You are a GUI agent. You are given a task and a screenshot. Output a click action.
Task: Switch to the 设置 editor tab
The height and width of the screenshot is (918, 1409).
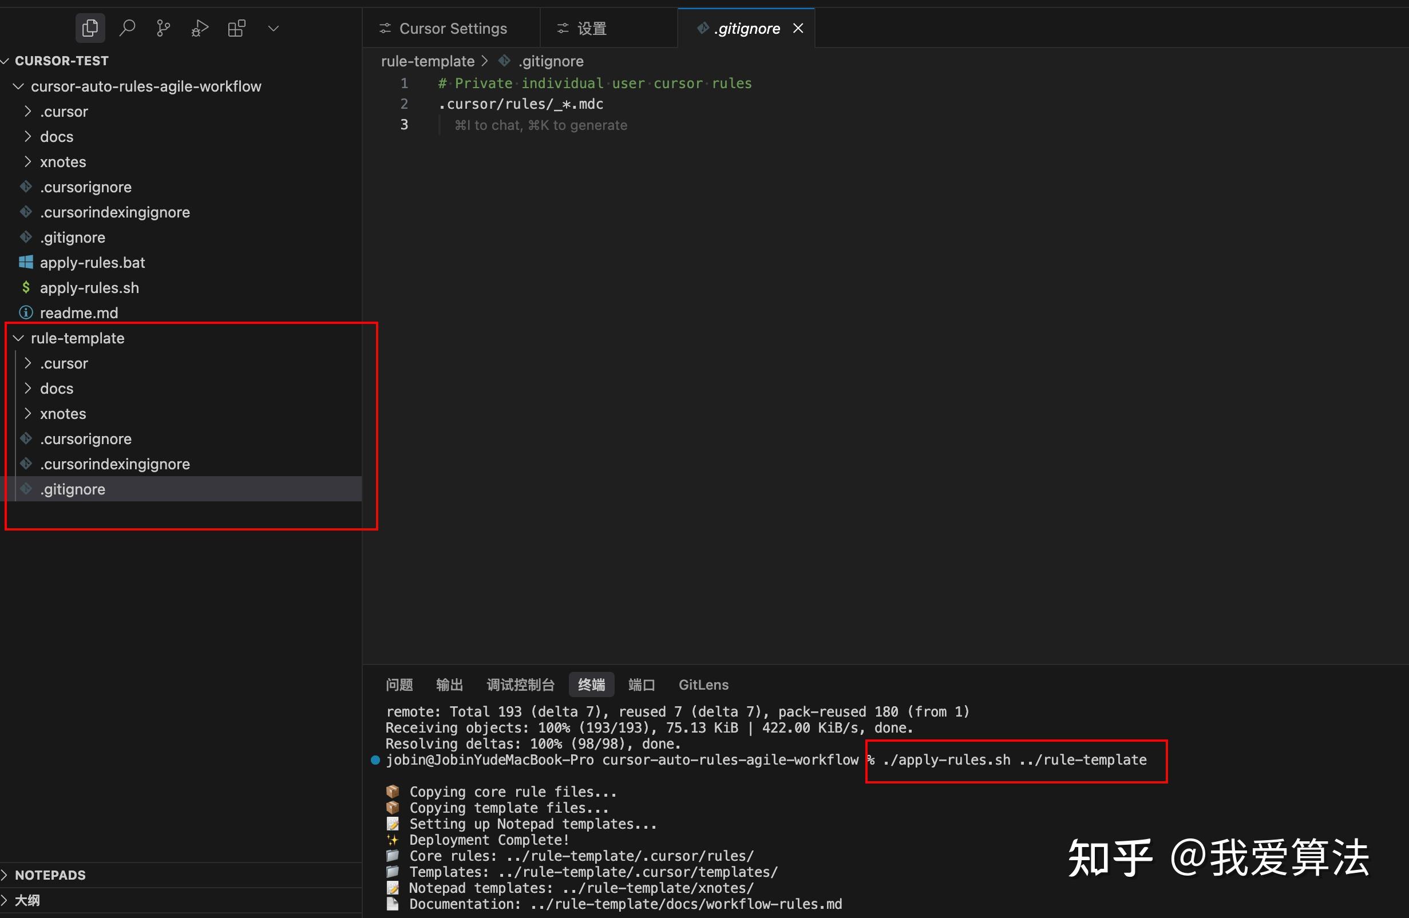pos(591,29)
